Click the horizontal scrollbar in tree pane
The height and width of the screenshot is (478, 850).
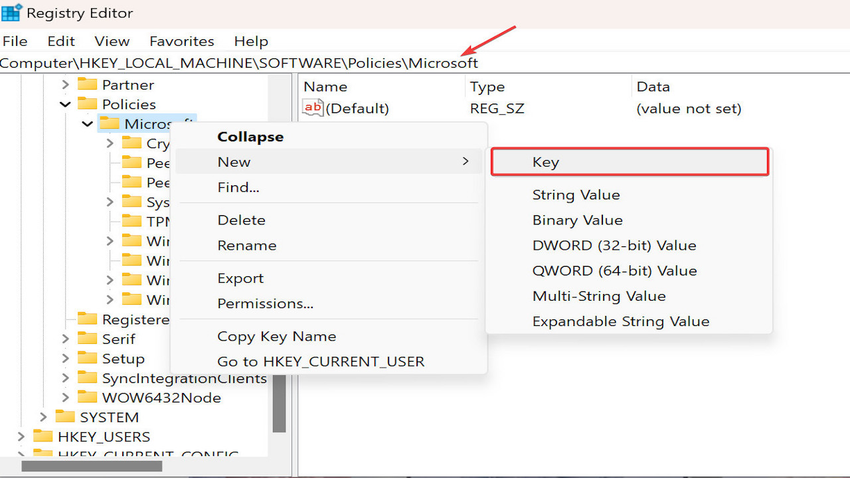92,466
